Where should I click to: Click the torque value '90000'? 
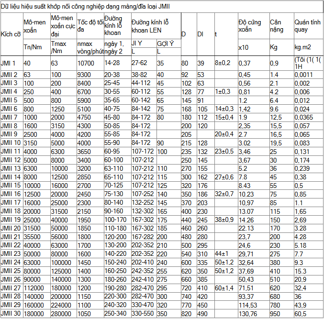32,279
